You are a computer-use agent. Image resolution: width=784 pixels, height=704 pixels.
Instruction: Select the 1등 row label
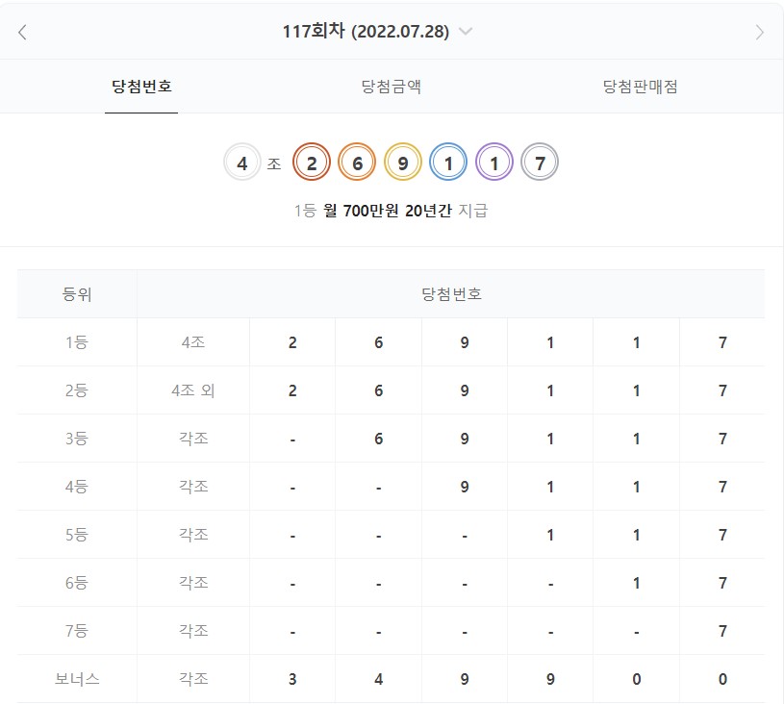point(77,342)
